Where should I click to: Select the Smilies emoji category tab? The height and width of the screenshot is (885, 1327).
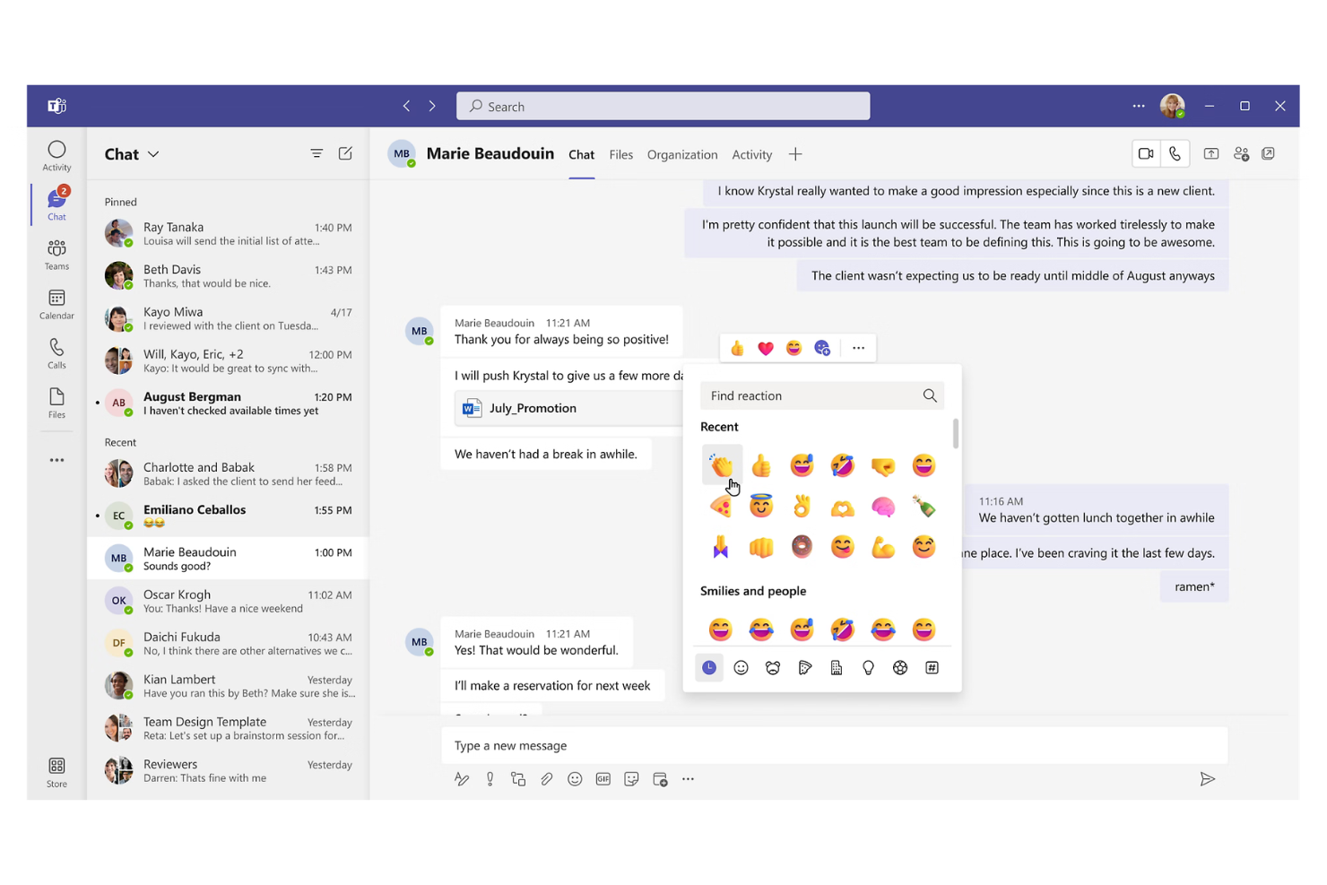741,667
